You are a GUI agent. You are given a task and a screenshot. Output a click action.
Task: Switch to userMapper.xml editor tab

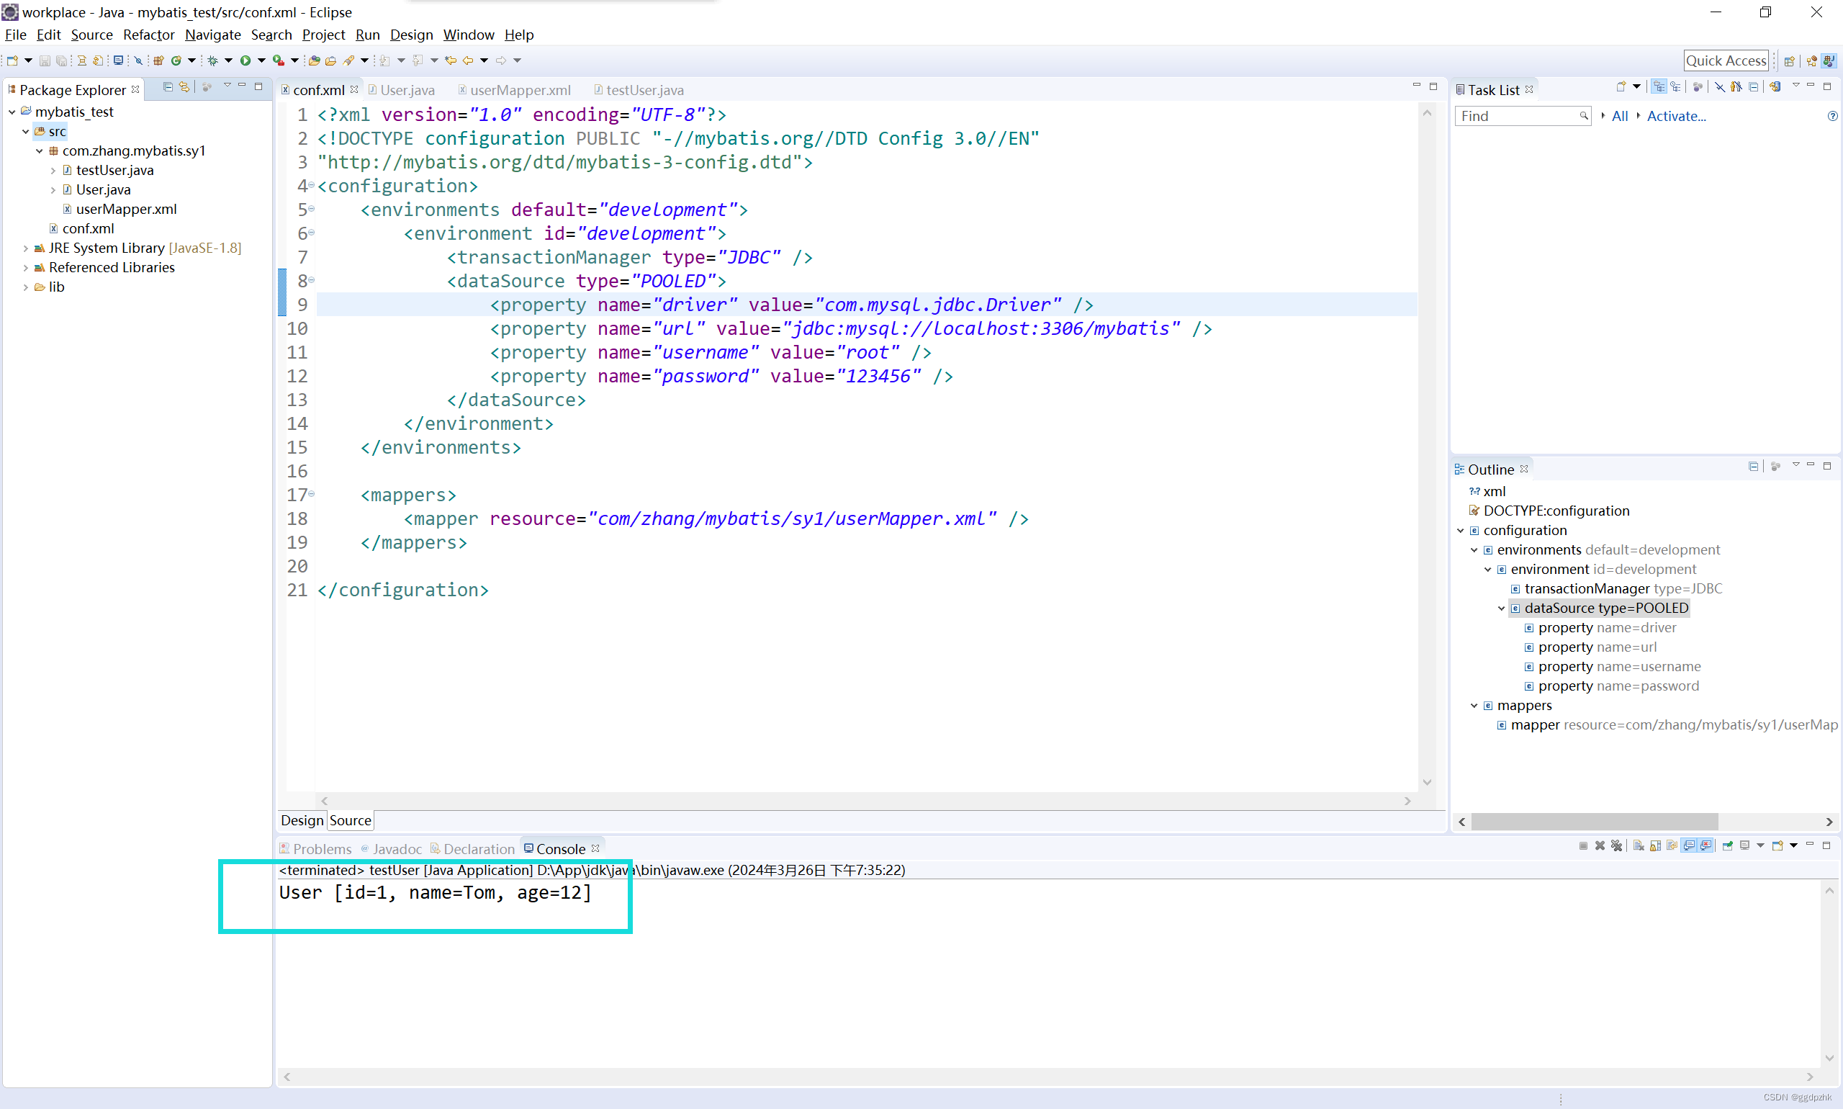515,90
